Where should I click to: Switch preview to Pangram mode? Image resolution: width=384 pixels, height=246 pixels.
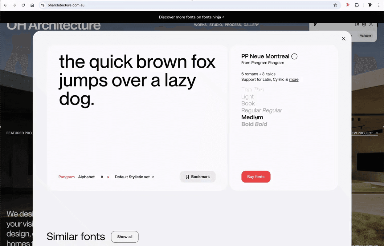click(67, 177)
